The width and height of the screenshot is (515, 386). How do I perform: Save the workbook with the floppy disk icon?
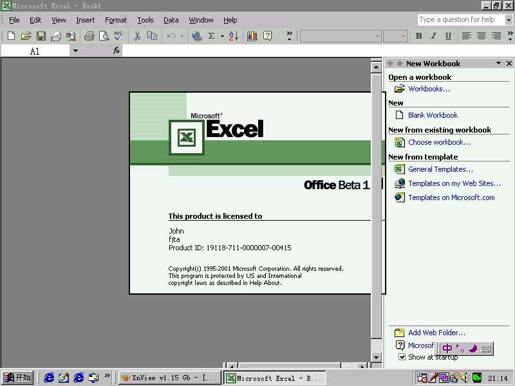[41, 36]
